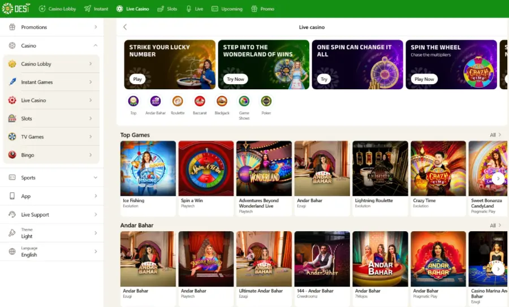Image resolution: width=509 pixels, height=307 pixels.
Task: Open 7Mojos Andar Bahar thumbnail
Action: coord(381,259)
